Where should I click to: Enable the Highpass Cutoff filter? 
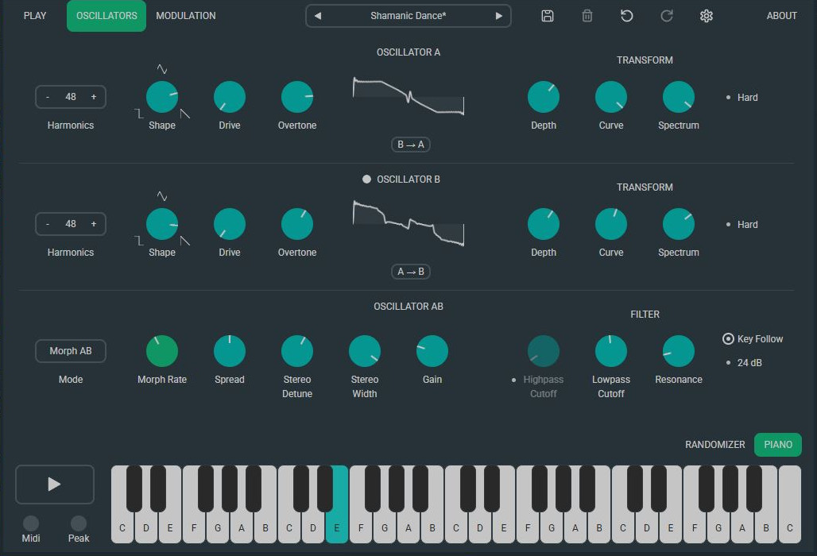coord(513,380)
